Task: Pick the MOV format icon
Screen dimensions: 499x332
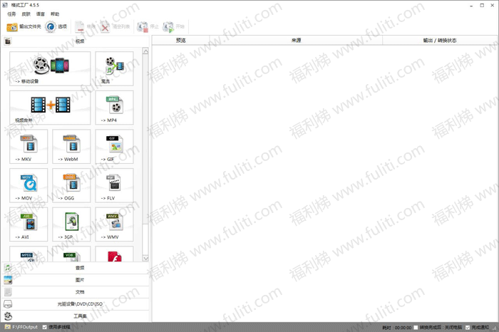Action: pos(29,185)
